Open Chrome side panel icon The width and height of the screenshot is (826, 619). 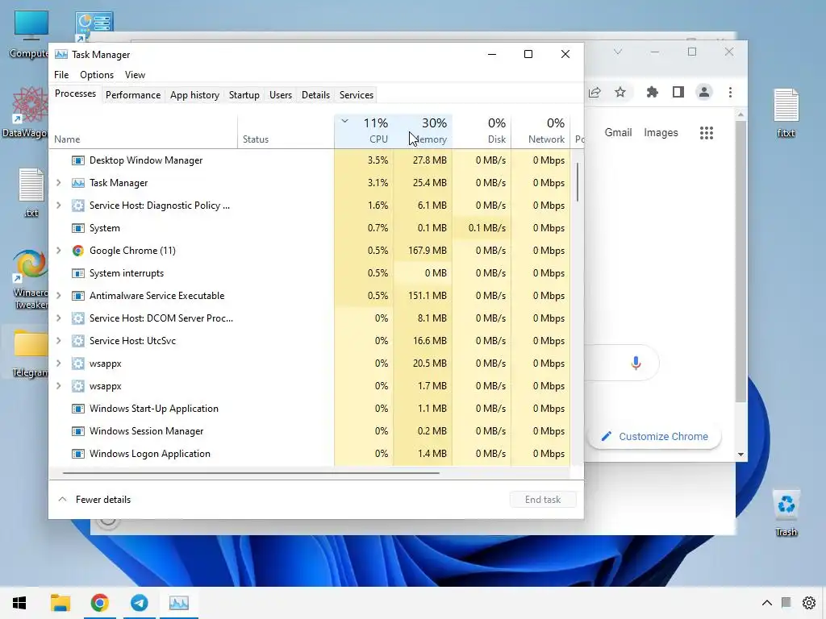[x=678, y=92]
